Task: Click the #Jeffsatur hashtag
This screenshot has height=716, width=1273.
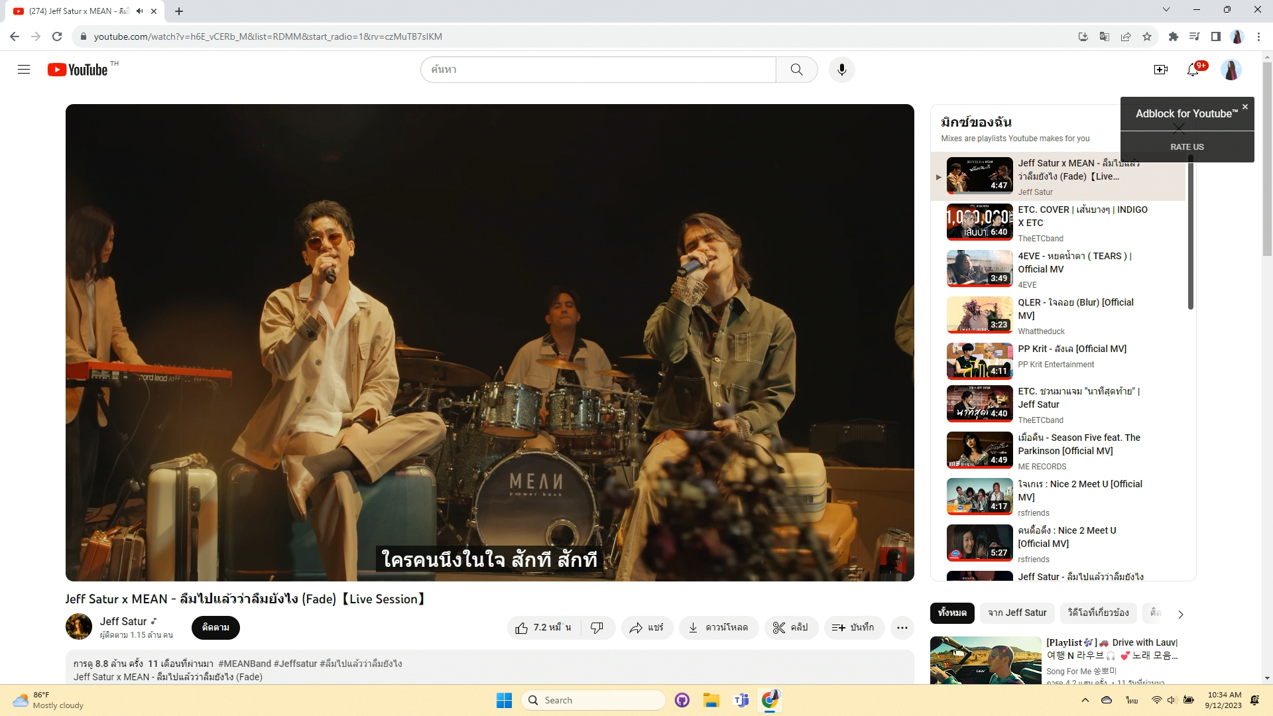Action: 295,664
